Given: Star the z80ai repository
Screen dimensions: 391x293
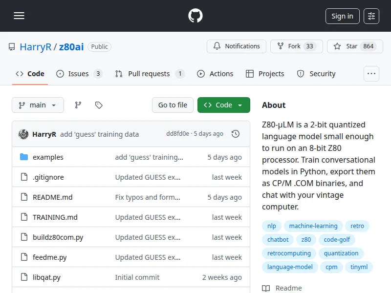Looking at the screenshot, I should pos(352,46).
